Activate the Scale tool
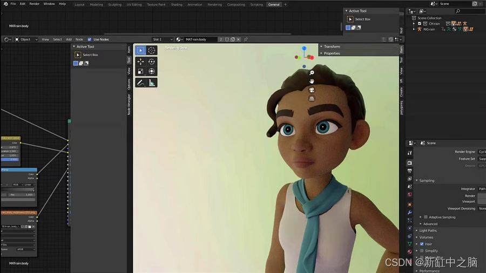 pos(140,72)
